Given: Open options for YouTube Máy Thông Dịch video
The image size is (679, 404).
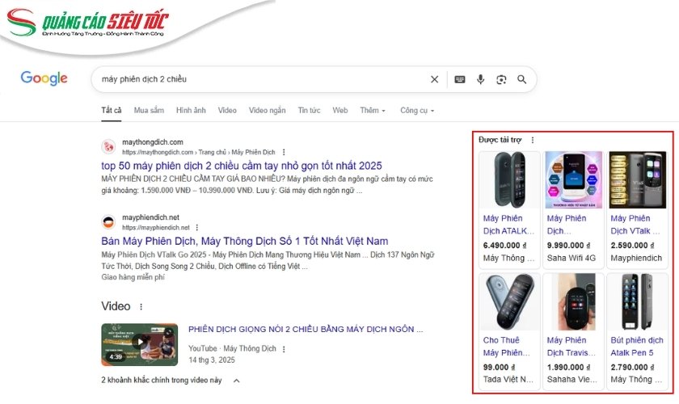Looking at the screenshot, I should (284, 348).
